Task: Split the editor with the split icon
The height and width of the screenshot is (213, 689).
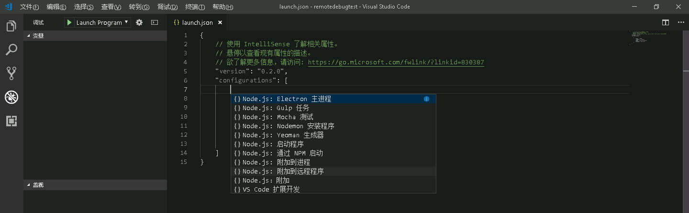Action: [665, 22]
